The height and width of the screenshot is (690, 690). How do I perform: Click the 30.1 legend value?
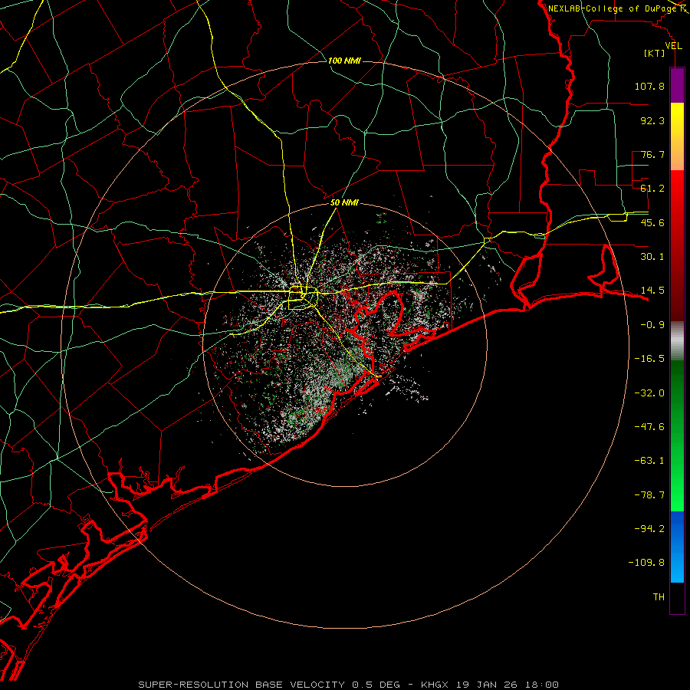(x=652, y=257)
